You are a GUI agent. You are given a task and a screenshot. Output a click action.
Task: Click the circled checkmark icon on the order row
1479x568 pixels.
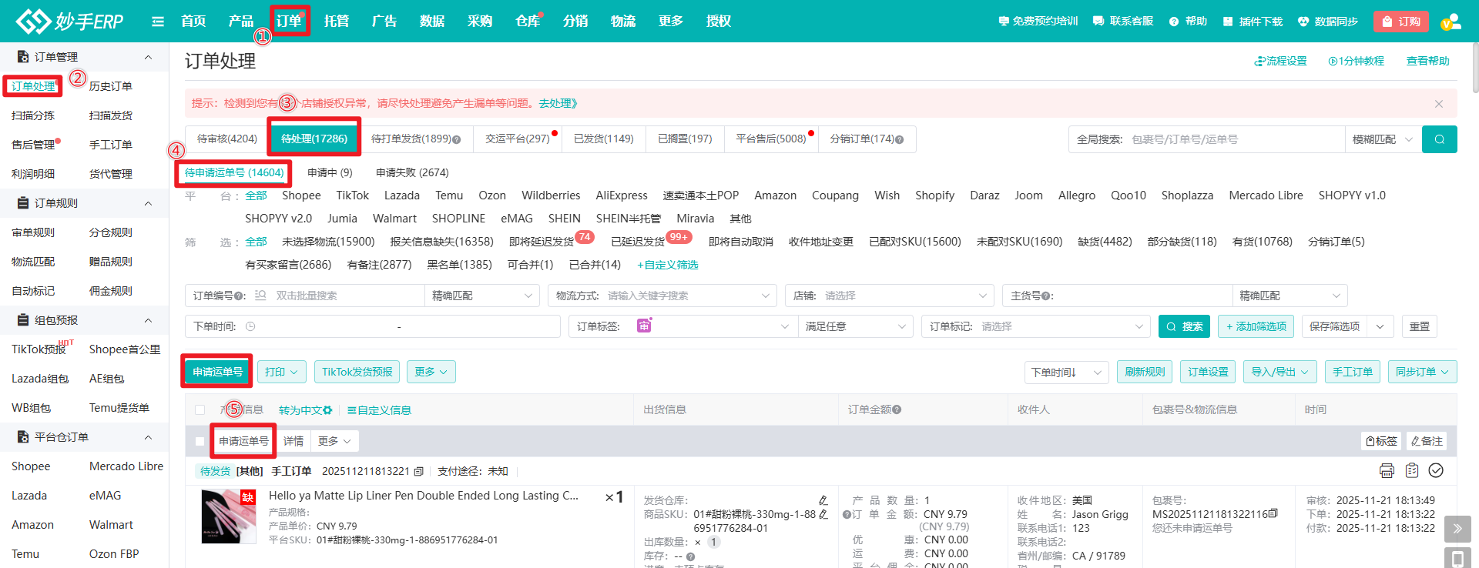1436,470
